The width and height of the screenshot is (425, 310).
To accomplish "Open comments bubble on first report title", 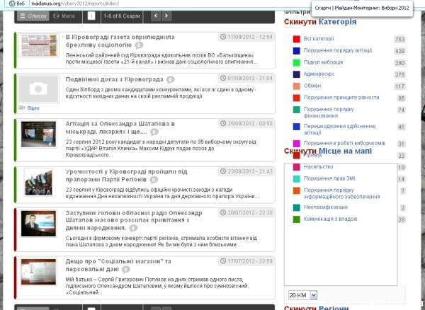I will coord(139,45).
